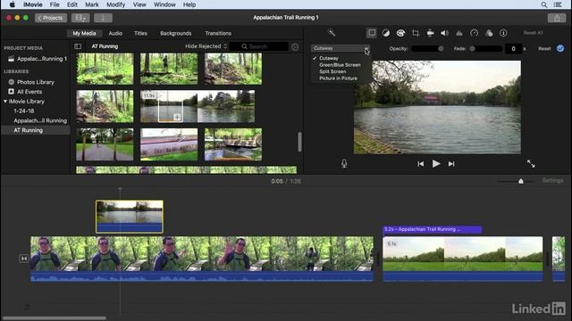Open the Cutaway overlay style dropdown
The width and height of the screenshot is (572, 321).
click(341, 48)
